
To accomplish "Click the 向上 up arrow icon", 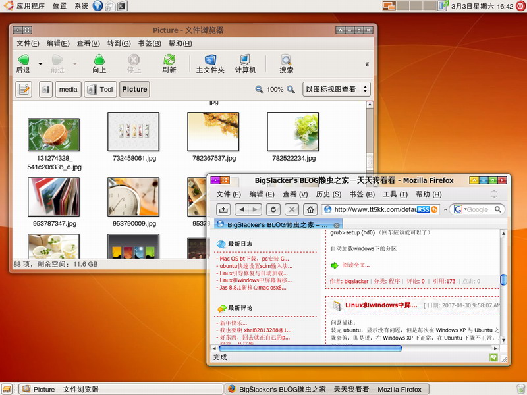I will 99,60.
